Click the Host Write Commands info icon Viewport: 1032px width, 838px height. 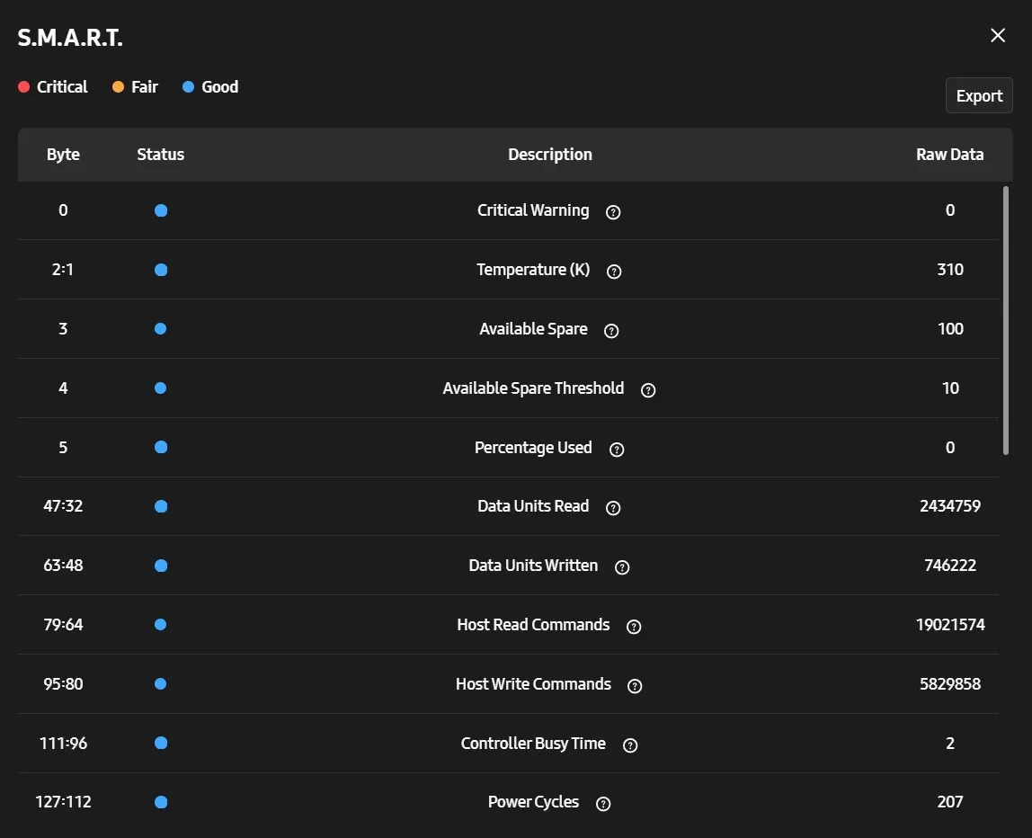635,685
